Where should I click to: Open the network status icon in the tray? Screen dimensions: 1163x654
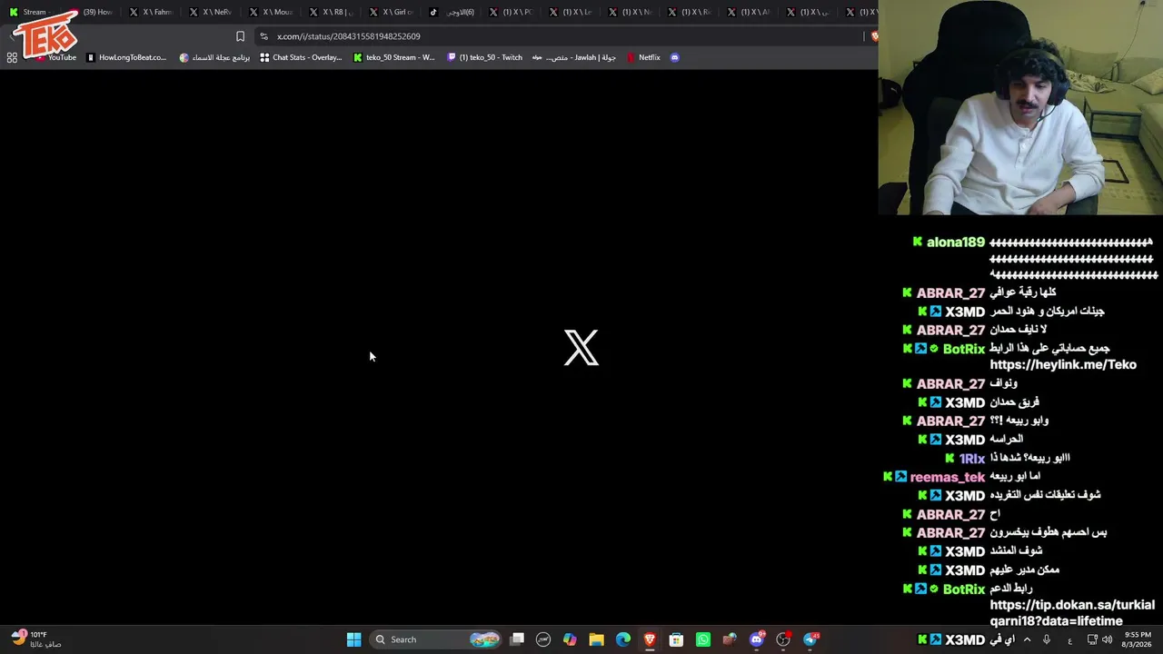point(1092,639)
